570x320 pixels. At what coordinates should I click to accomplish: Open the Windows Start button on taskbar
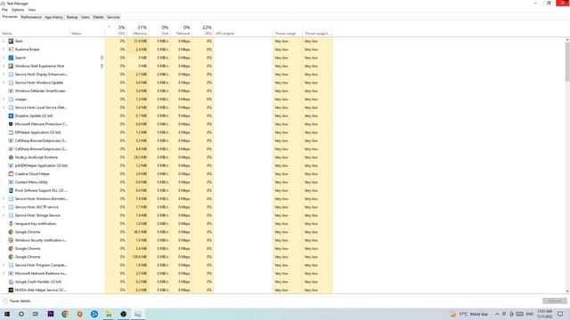[7, 314]
